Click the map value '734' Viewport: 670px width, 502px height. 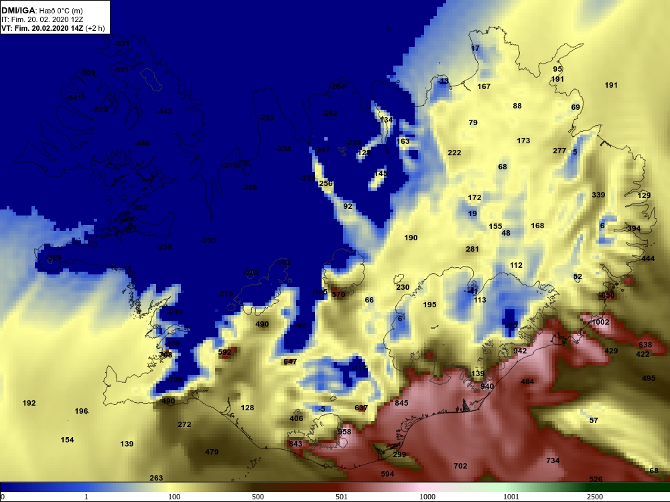coord(553,461)
